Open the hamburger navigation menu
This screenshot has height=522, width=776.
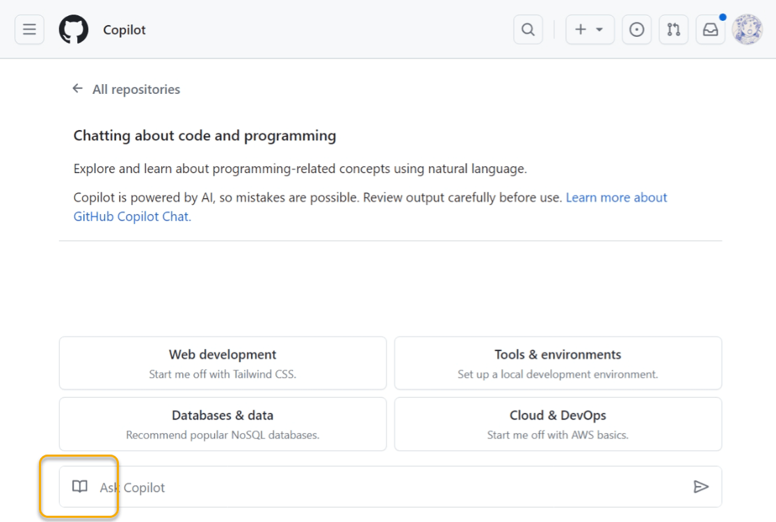[x=29, y=29]
